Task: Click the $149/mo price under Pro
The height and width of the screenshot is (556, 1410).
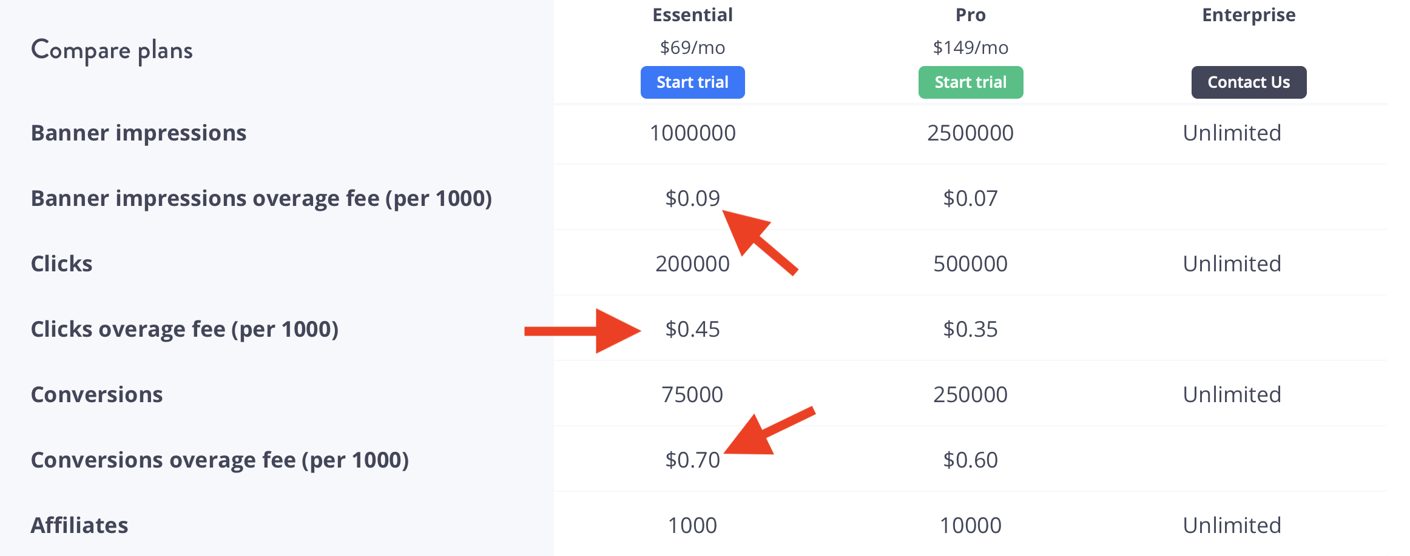Action: 971,47
